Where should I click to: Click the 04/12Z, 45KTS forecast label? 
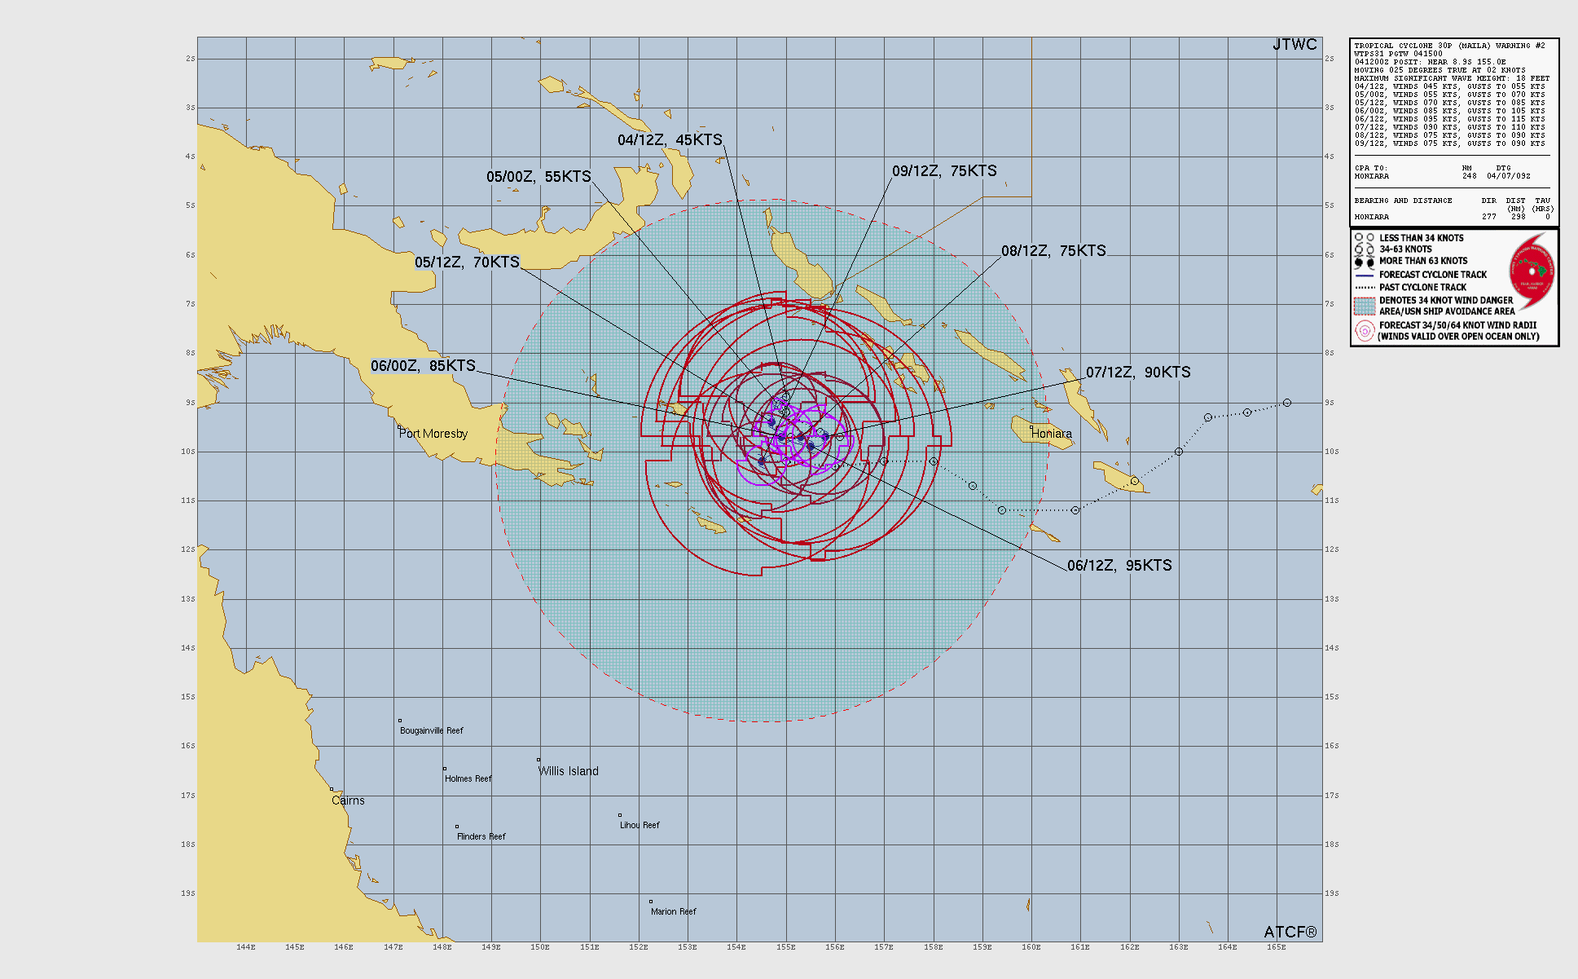[670, 140]
